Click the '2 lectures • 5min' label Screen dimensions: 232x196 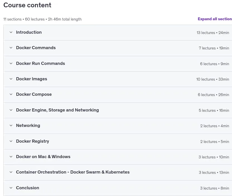pyautogui.click(x=215, y=142)
